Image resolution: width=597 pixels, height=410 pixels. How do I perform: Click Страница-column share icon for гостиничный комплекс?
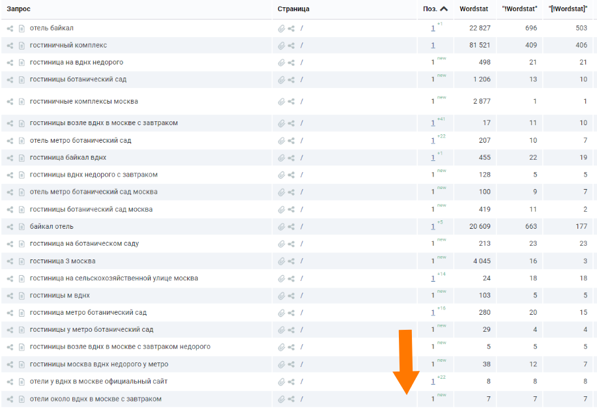291,45
